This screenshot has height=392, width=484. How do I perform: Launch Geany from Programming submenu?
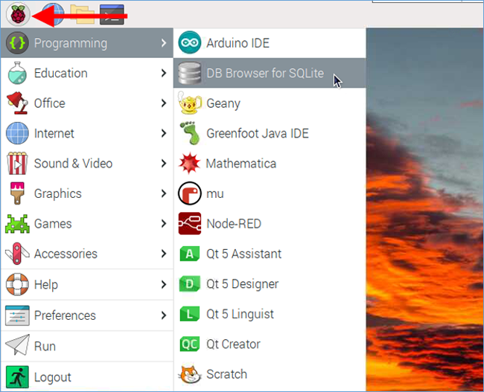(x=270, y=103)
